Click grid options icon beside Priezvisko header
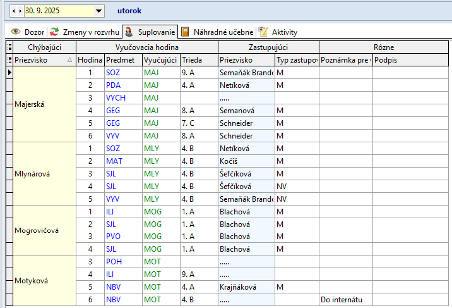Viewport: 452px width, 308px height. [x=9, y=59]
